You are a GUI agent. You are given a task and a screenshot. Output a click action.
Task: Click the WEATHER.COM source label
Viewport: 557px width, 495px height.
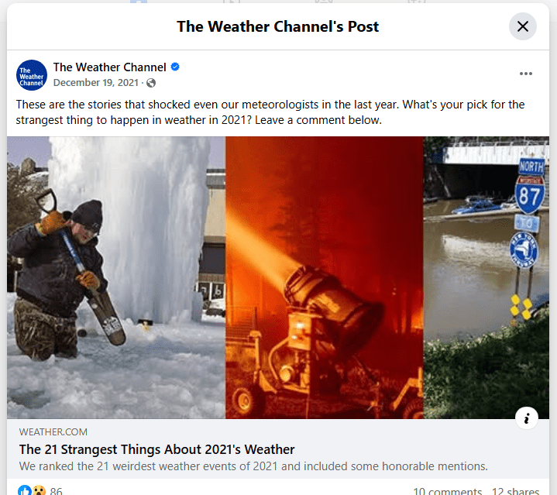53,431
